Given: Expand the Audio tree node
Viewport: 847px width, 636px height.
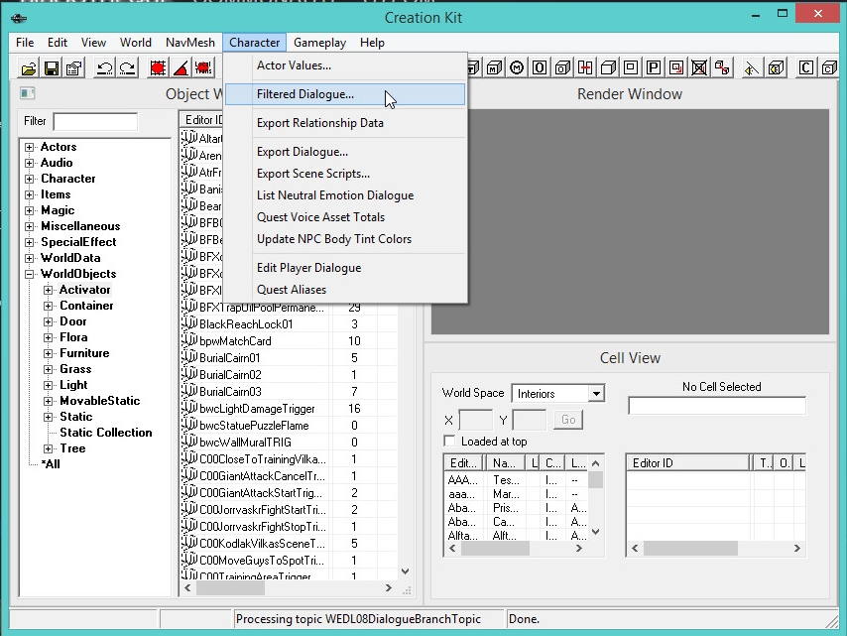Looking at the screenshot, I should coord(30,163).
